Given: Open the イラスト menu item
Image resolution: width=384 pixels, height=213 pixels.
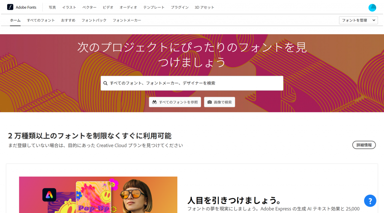Looking at the screenshot, I should point(69,7).
